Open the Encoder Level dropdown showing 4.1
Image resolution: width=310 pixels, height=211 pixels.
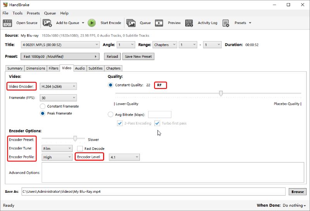coord(124,157)
